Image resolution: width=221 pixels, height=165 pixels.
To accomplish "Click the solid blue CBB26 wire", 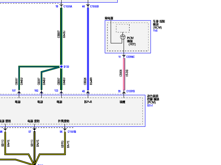I will coord(88,49).
